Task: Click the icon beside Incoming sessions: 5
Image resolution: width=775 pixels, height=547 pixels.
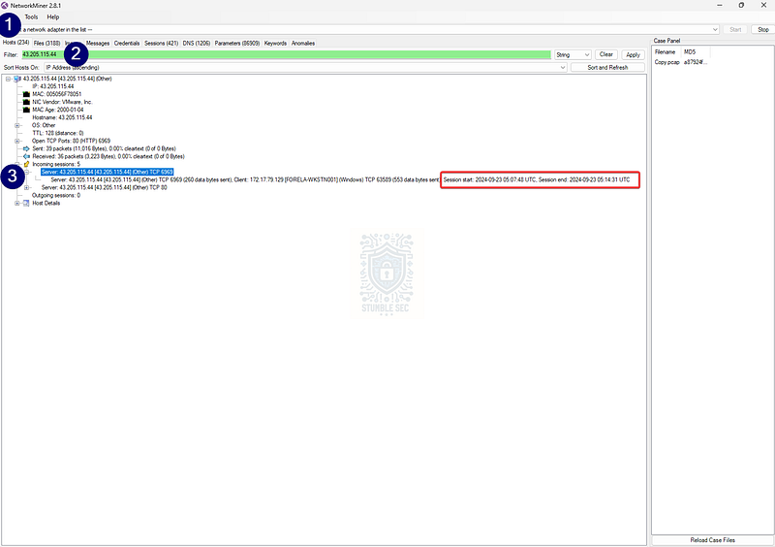Action: 26,164
